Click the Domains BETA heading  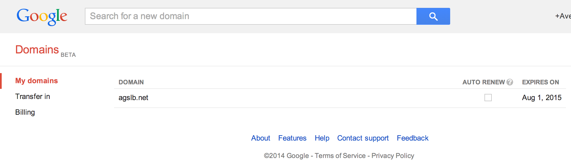point(37,50)
